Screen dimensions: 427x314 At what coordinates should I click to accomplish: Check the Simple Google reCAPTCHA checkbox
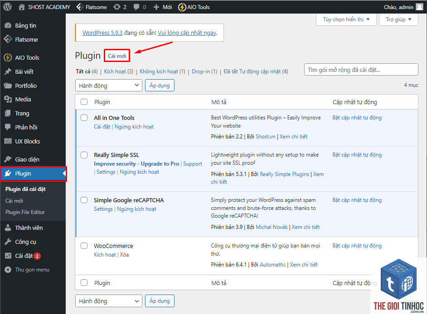coord(84,200)
